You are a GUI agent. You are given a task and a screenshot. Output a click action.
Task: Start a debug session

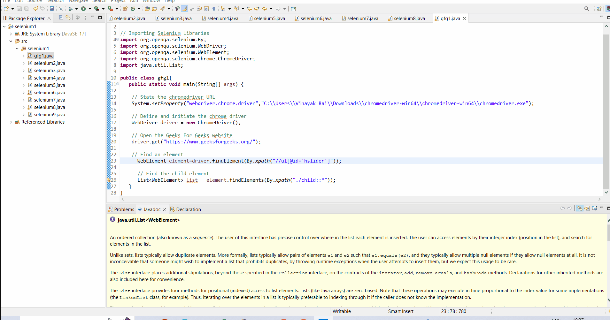coord(70,9)
